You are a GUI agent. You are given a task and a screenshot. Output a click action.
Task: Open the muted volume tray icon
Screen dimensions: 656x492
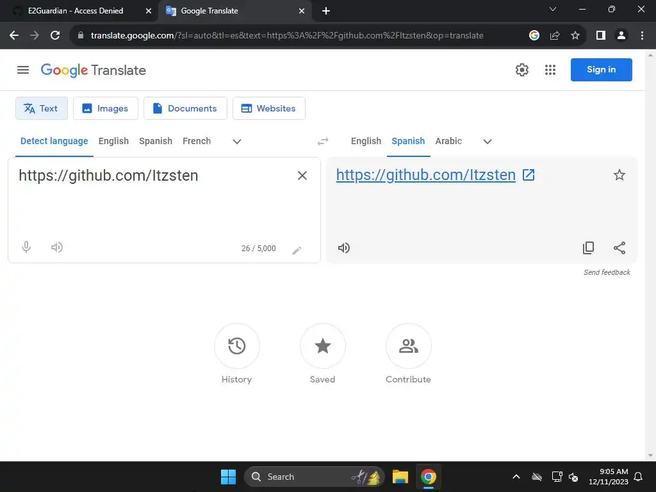573,477
